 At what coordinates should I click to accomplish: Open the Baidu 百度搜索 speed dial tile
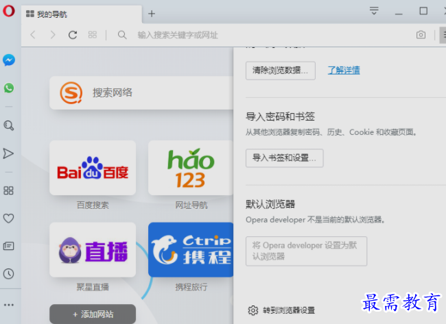pos(93,168)
